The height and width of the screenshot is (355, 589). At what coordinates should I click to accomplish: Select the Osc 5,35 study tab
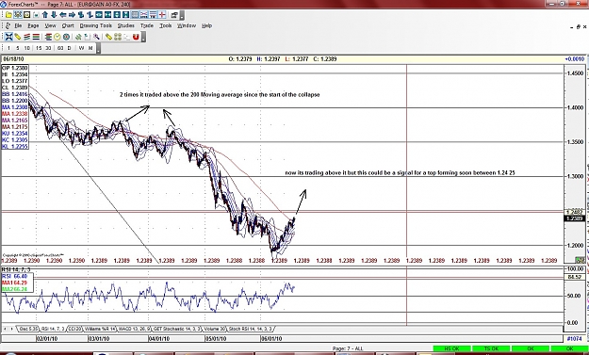[28, 329]
